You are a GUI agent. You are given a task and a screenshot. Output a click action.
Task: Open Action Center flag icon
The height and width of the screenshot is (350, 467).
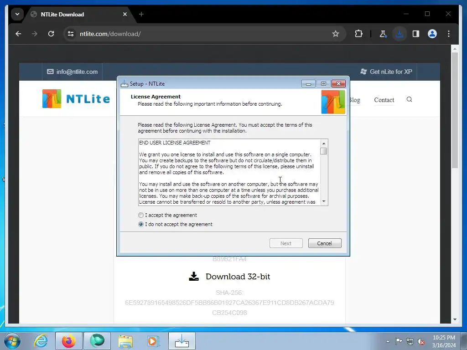[399, 341]
